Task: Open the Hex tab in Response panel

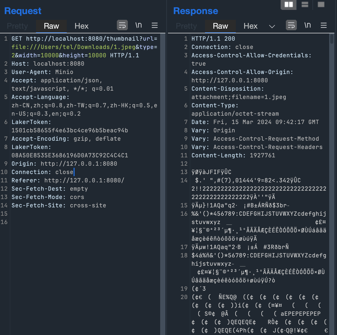Action: coord(250,26)
